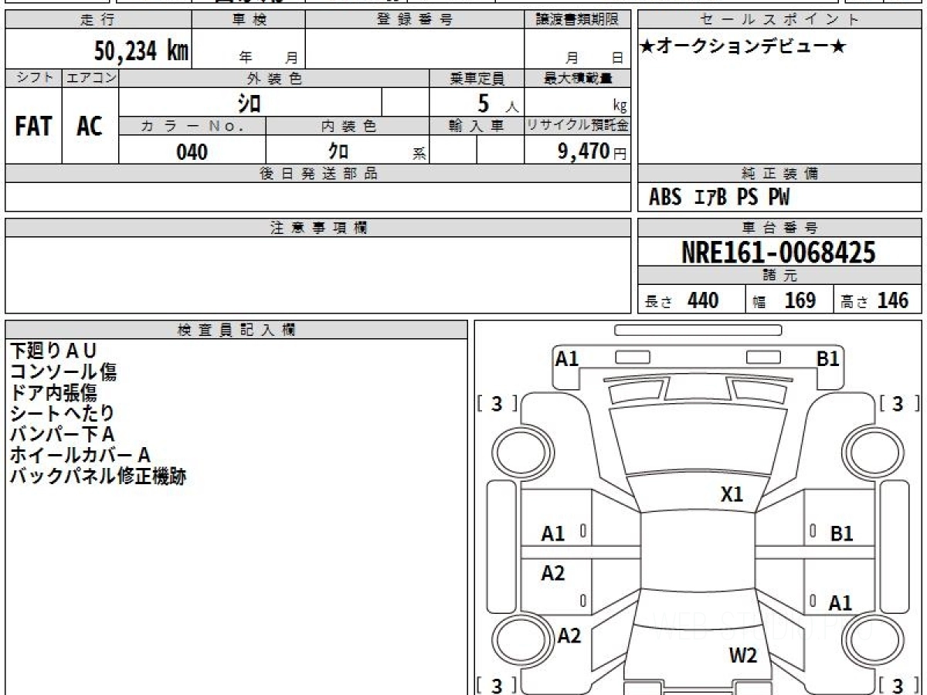Click the バックパネル修正機跡 inspector note
The height and width of the screenshot is (695, 927).
point(97,476)
